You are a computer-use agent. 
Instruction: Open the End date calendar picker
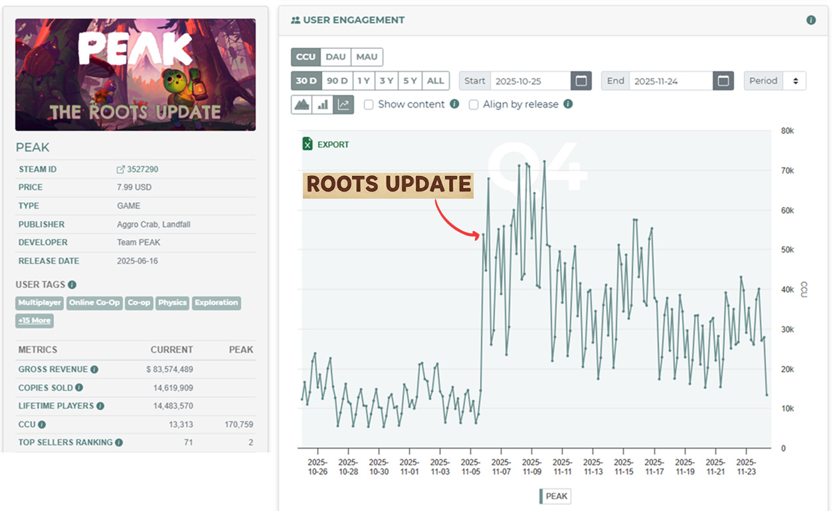tap(723, 81)
